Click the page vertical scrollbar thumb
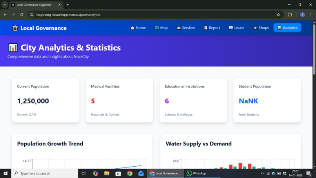This screenshot has height=178, width=316. [x=314, y=49]
